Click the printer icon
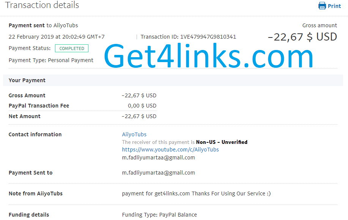 click(x=322, y=6)
